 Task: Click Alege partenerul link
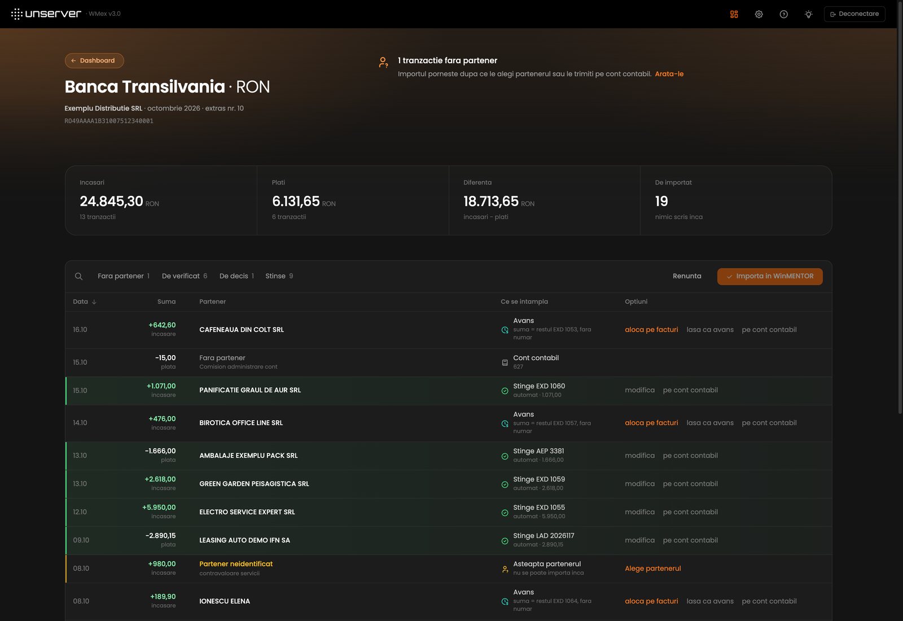pos(652,568)
